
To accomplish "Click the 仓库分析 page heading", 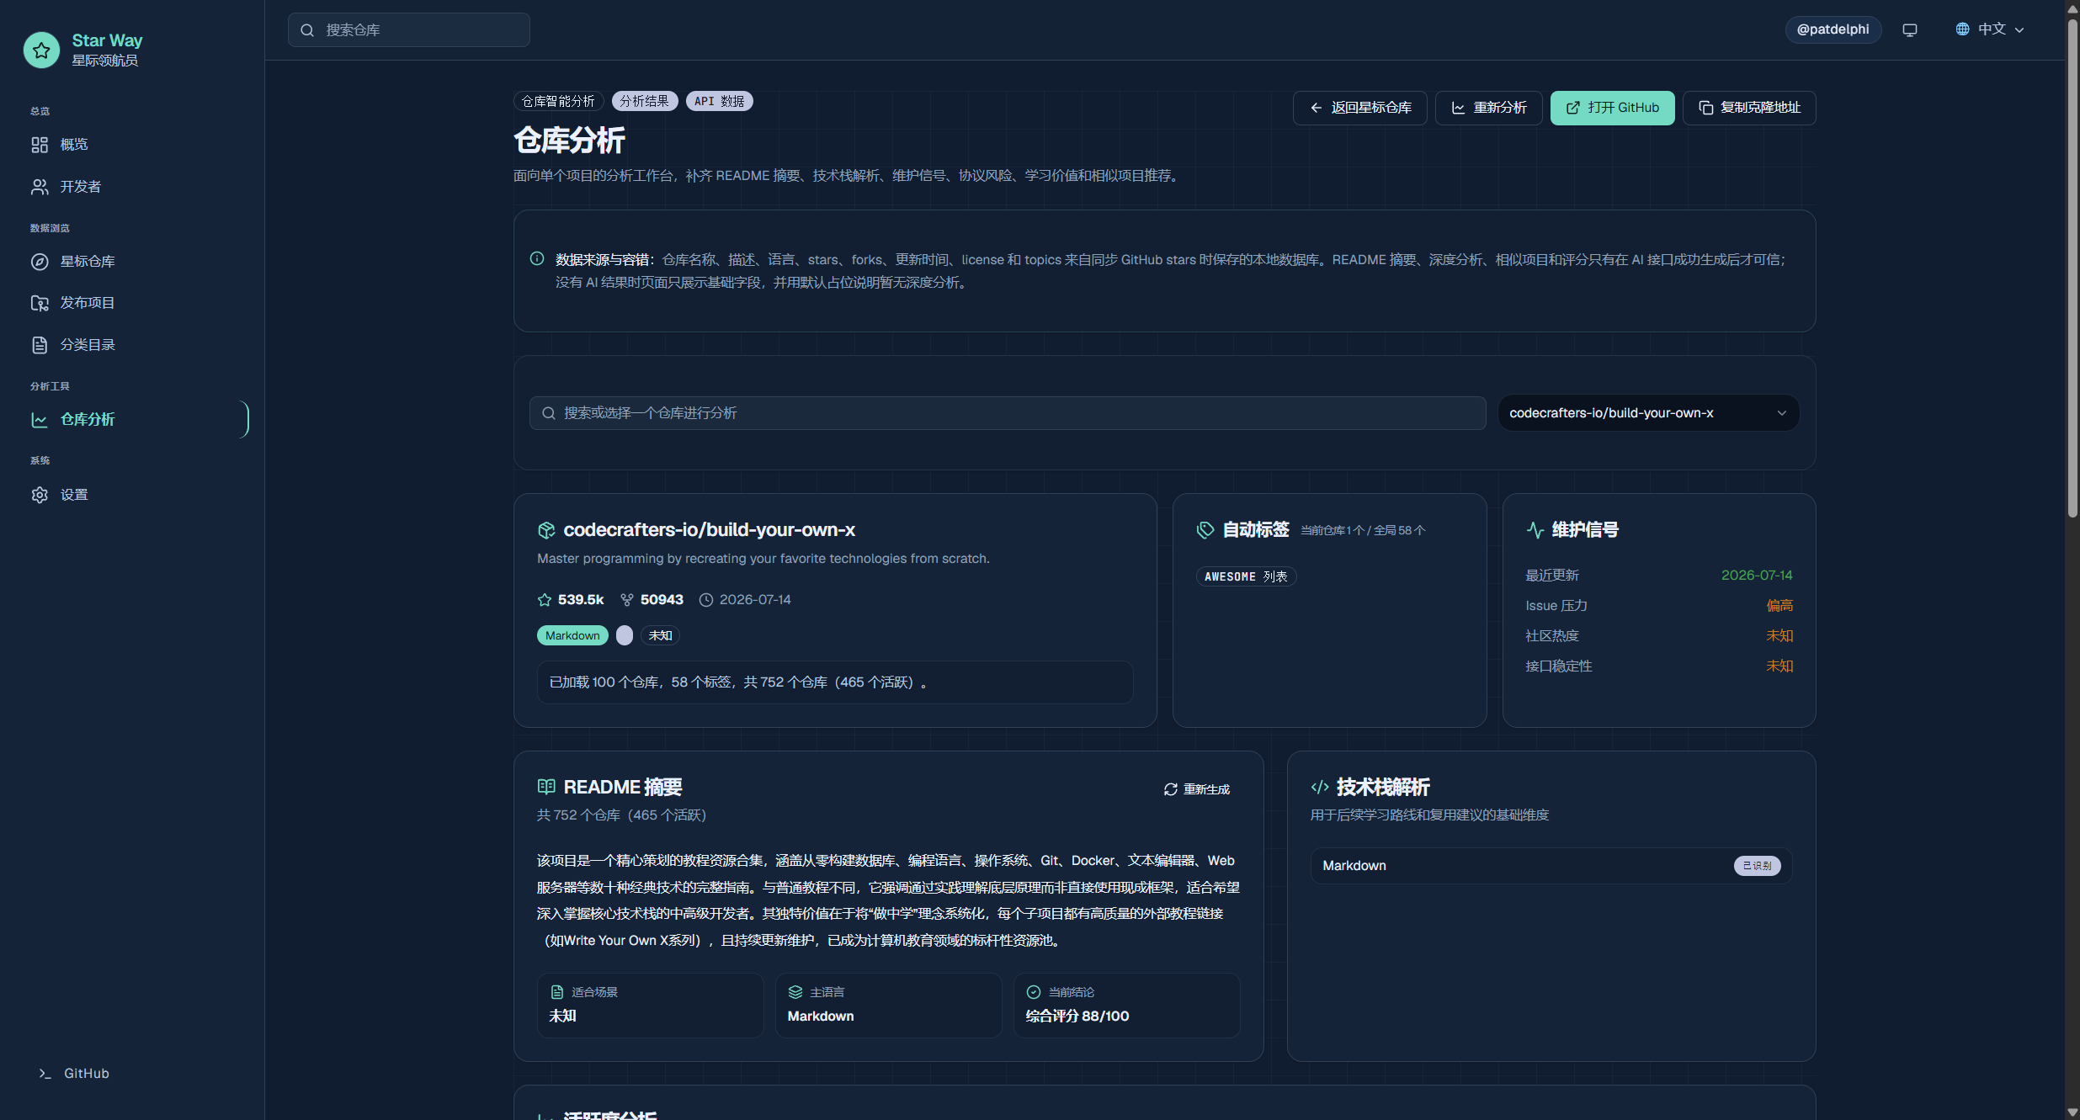I will [570, 141].
